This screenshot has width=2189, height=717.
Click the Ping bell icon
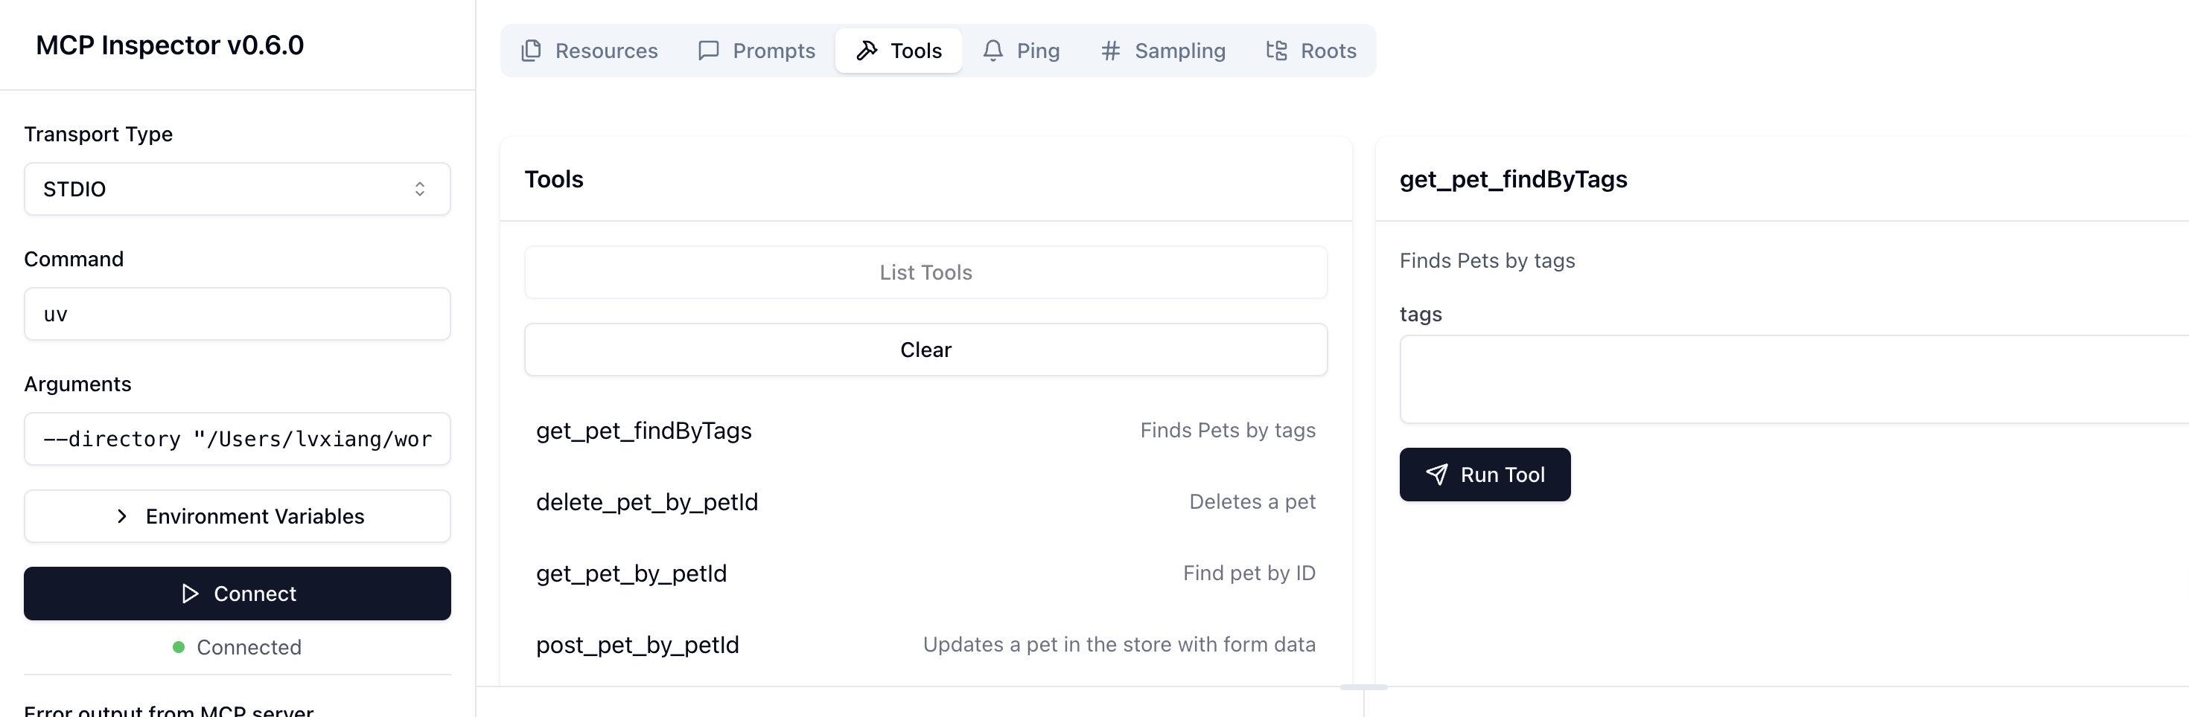992,51
